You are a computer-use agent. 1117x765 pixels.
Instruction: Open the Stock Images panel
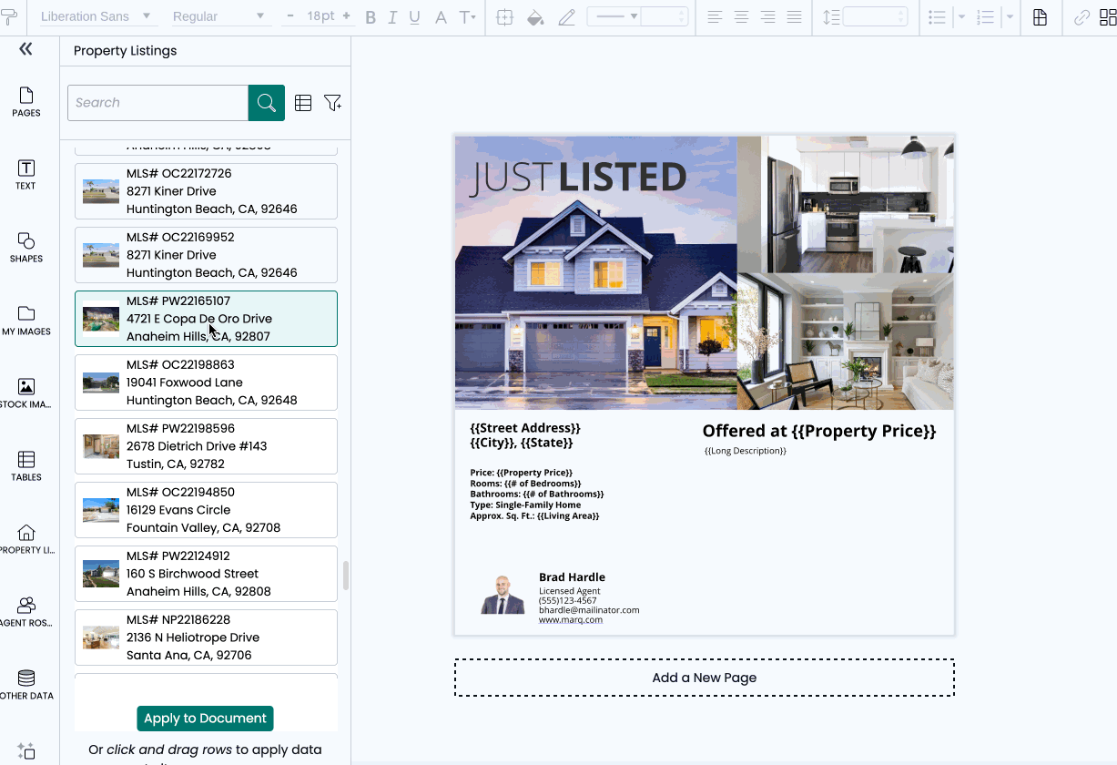pos(26,393)
